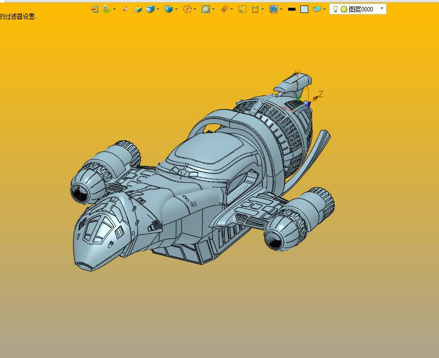439x358 pixels.
Task: Expand dropdown beside crosshair target icon
Action: click(232, 9)
